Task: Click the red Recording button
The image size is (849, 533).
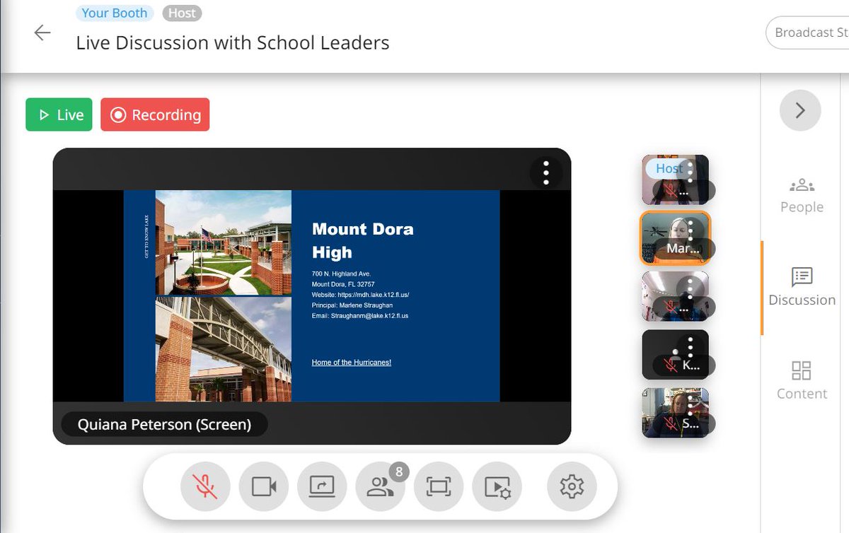Action: 155,115
